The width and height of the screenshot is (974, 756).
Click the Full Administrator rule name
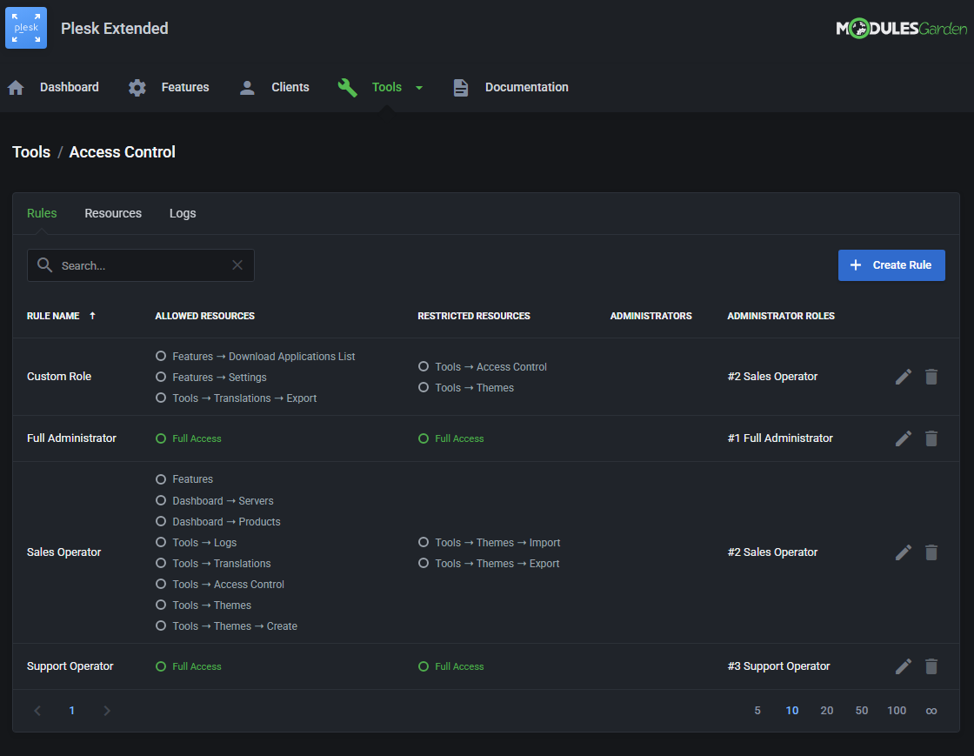[x=71, y=438]
